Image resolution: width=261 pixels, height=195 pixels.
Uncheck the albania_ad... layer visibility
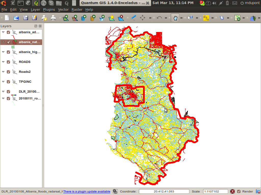8,32
